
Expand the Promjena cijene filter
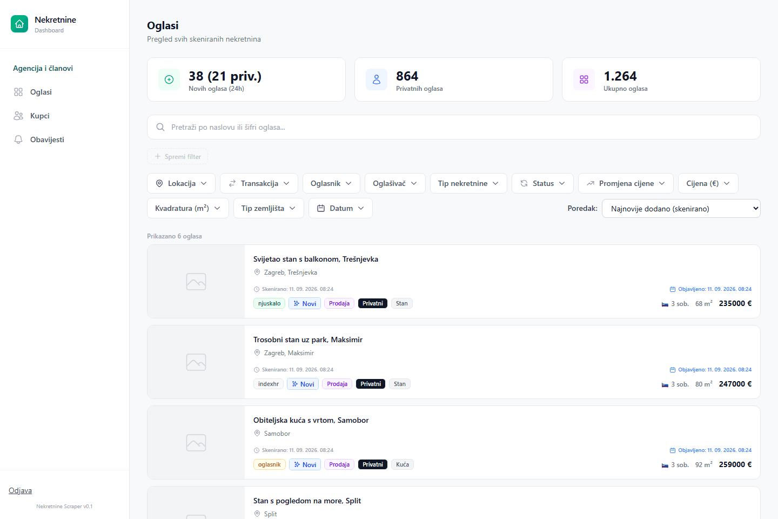626,183
